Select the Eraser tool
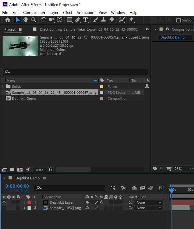 111,20
